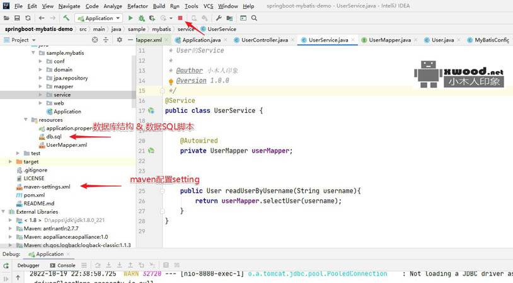
Task: Open settings with the wrench icon
Action: pos(219,18)
